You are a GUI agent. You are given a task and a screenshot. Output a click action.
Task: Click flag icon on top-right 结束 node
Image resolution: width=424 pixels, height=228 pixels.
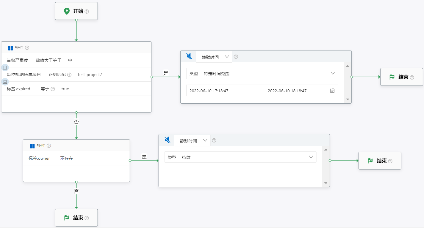(392, 77)
